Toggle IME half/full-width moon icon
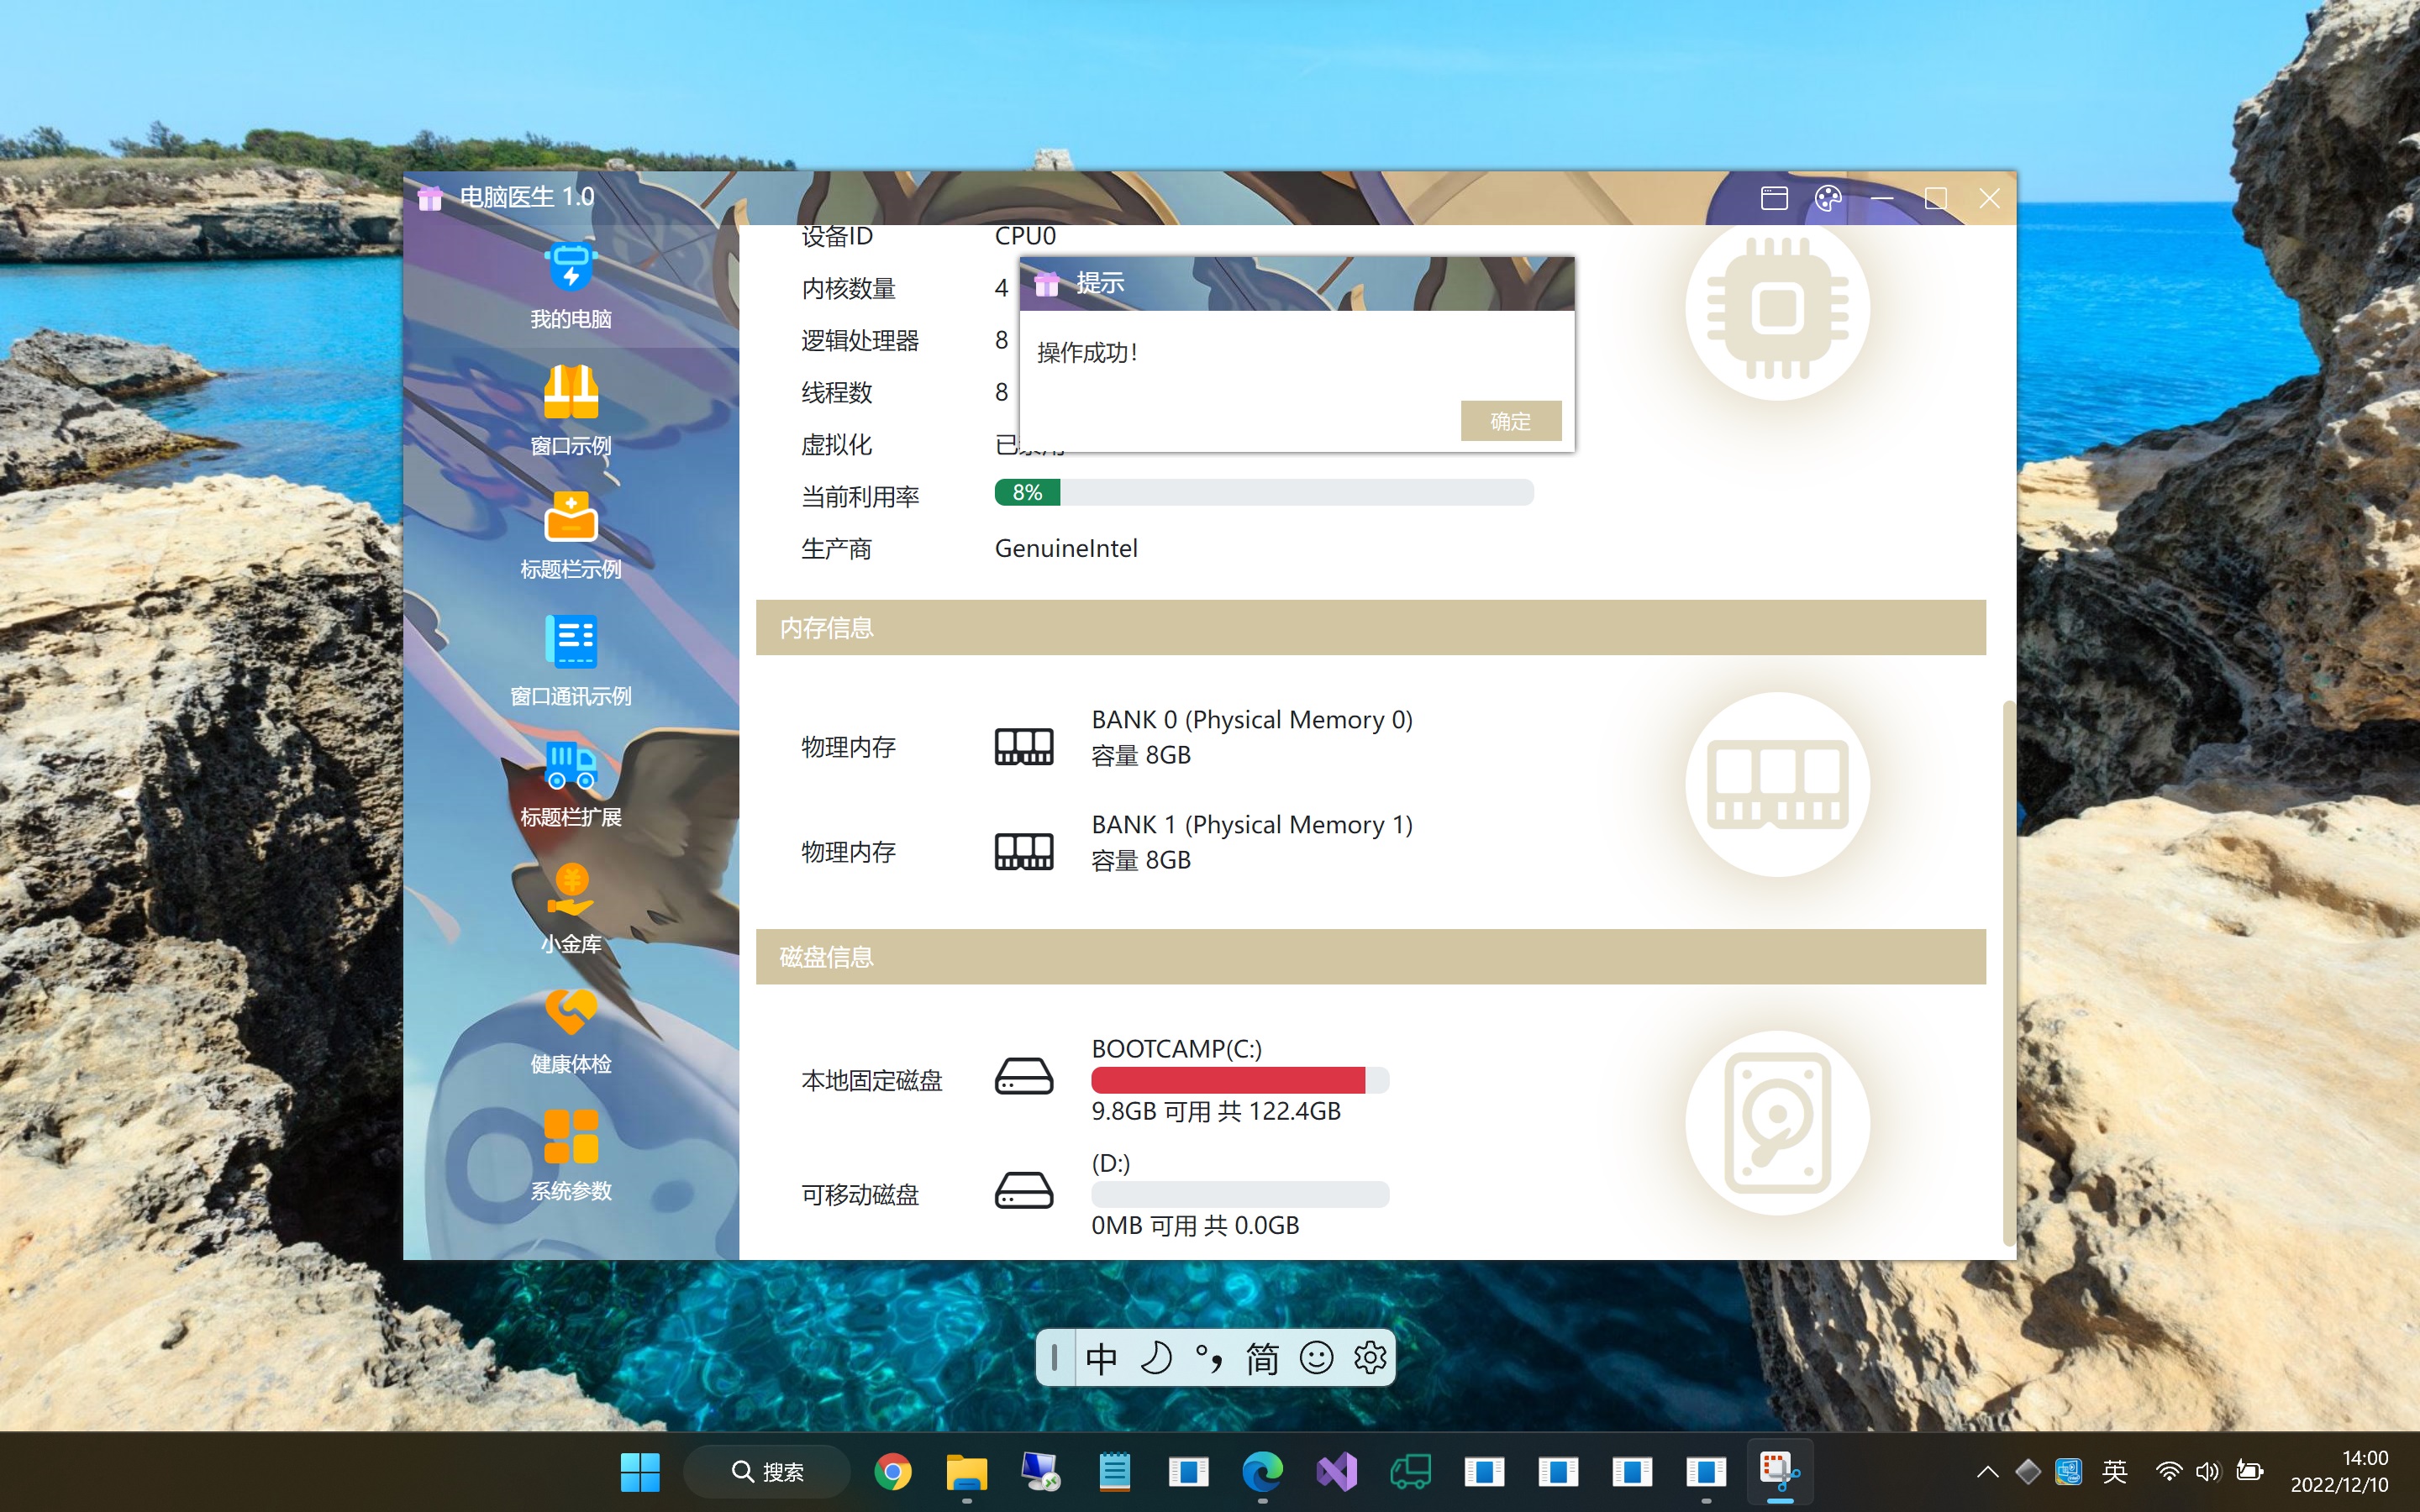The image size is (2420, 1512). pos(1156,1358)
